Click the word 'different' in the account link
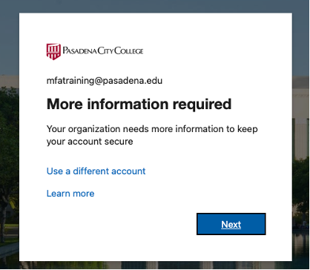Viewport: 310px width, 270px height. click(90, 171)
